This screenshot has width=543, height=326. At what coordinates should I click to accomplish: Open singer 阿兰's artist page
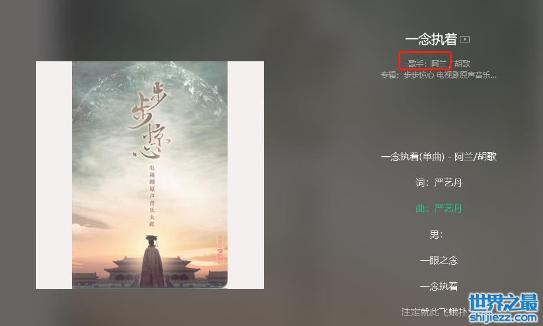pyautogui.click(x=439, y=64)
